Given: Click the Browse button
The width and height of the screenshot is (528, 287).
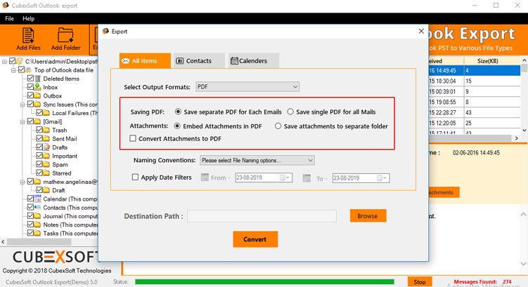Looking at the screenshot, I should [x=368, y=216].
